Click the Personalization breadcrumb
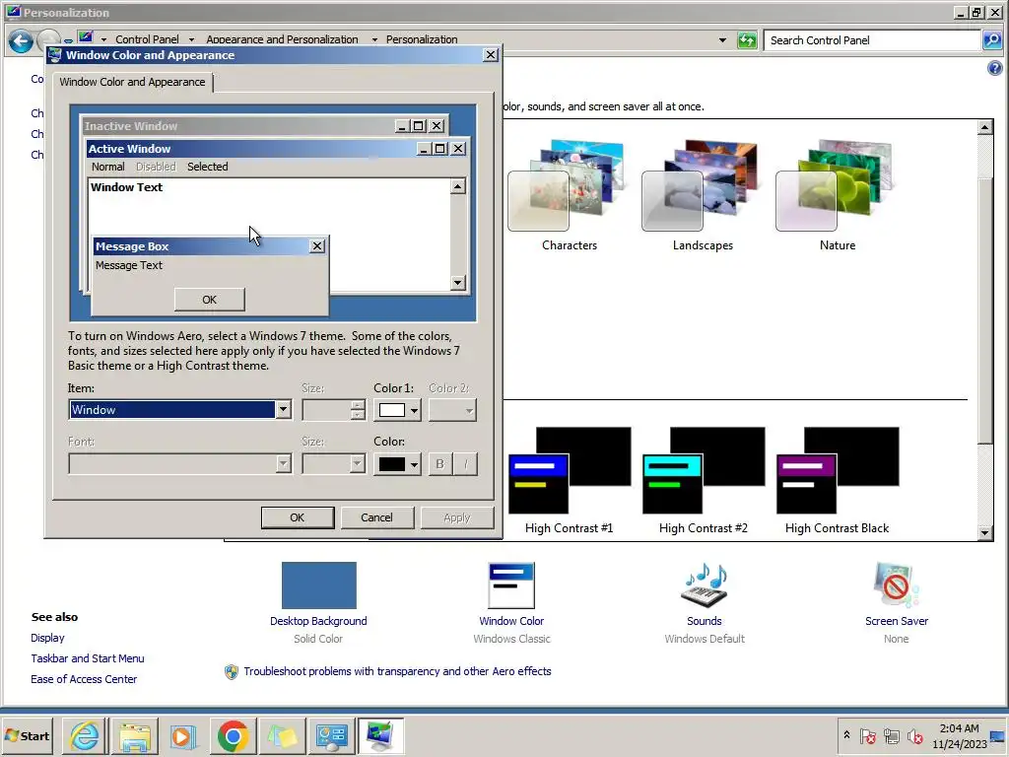The image size is (1009, 757). (422, 39)
